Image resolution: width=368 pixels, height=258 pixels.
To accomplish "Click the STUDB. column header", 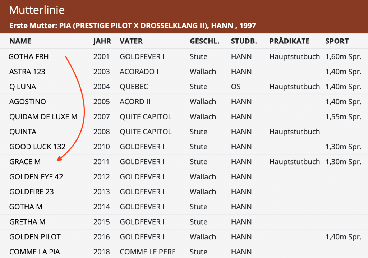I will [x=244, y=41].
